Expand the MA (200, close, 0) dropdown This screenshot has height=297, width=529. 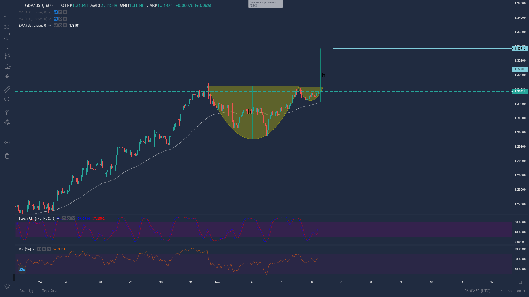pyautogui.click(x=50, y=19)
